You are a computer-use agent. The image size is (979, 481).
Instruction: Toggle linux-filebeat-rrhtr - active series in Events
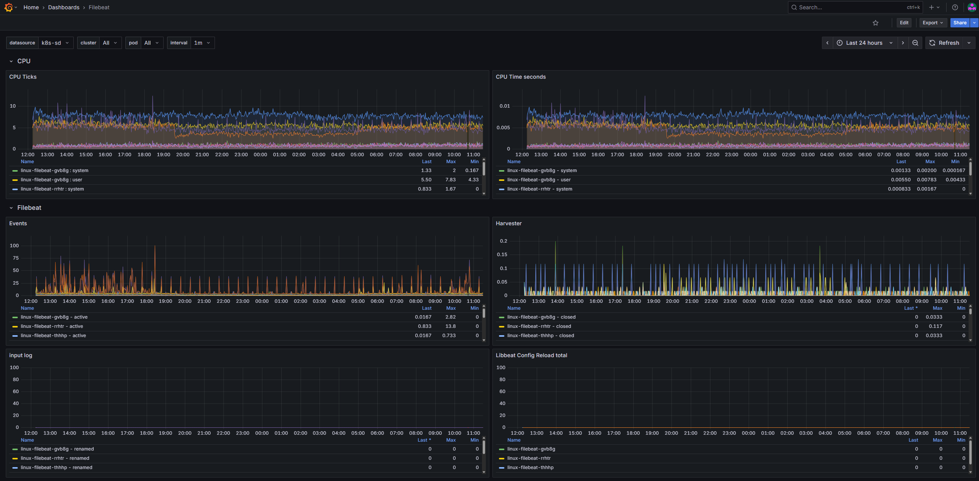(x=52, y=326)
